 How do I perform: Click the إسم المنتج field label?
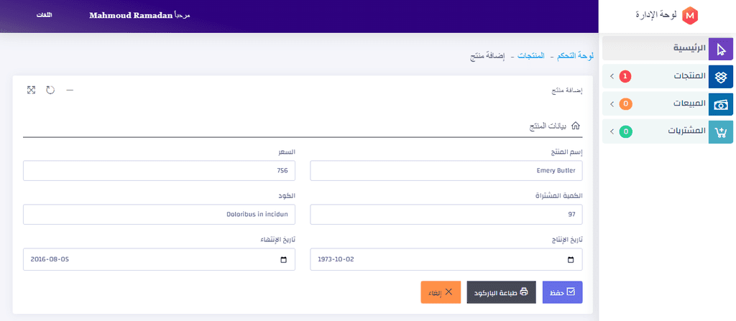[x=566, y=152]
